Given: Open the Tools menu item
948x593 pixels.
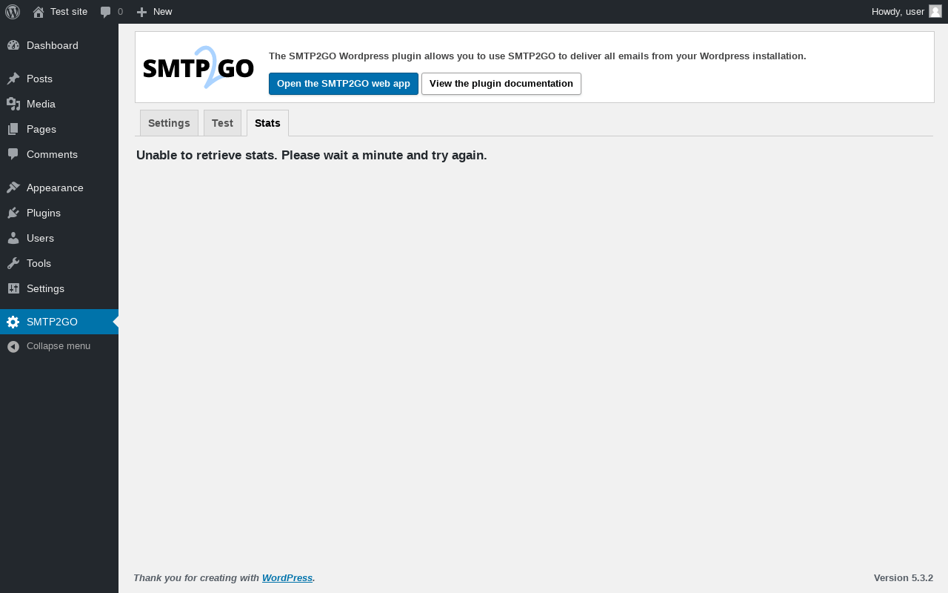Looking at the screenshot, I should (x=59, y=263).
